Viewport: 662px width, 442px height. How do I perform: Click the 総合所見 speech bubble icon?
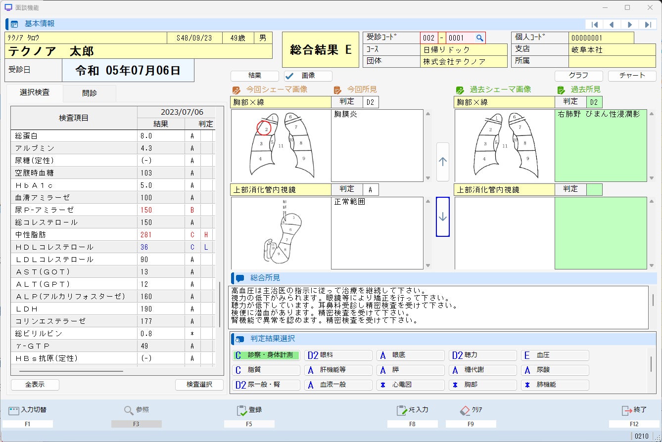pos(240,278)
